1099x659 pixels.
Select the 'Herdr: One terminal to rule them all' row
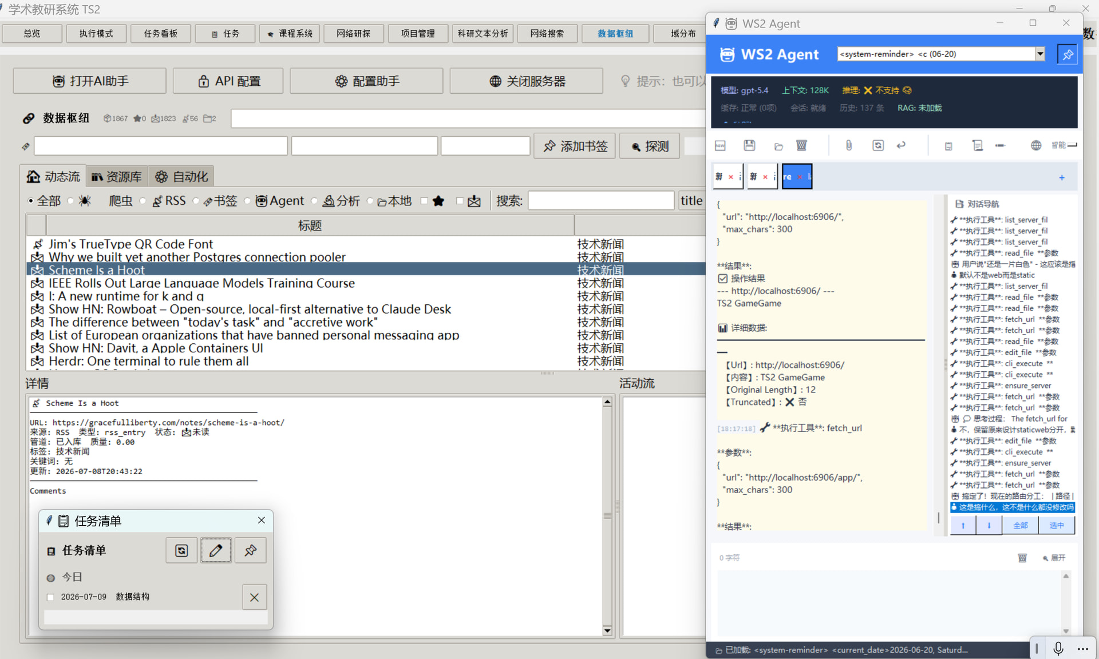[x=366, y=361]
